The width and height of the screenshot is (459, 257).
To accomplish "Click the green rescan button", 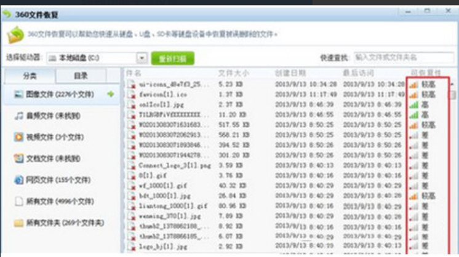I will coord(173,58).
